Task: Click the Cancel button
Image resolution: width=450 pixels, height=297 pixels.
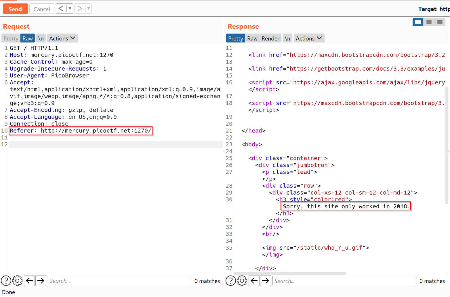Action: 42,9
